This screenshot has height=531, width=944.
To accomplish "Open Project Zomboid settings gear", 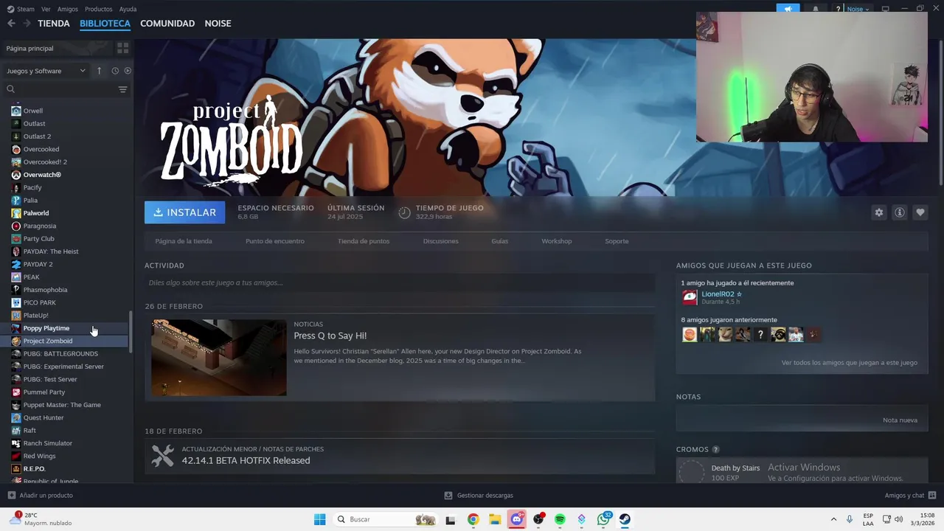I will (878, 212).
